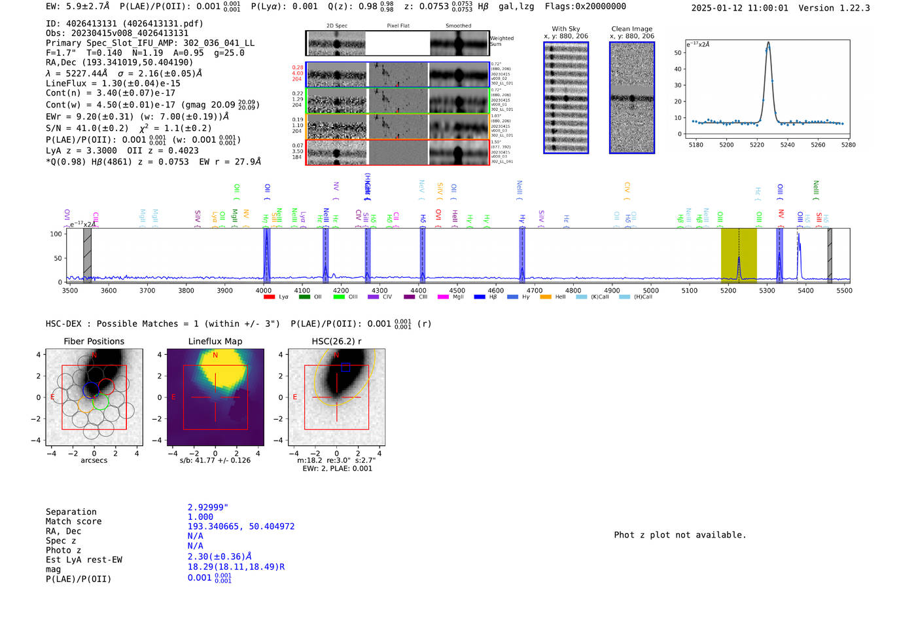This screenshot has height=624, width=916.
Task: Click the blue fiber circle in Fiber Positions
Action: click(90, 390)
